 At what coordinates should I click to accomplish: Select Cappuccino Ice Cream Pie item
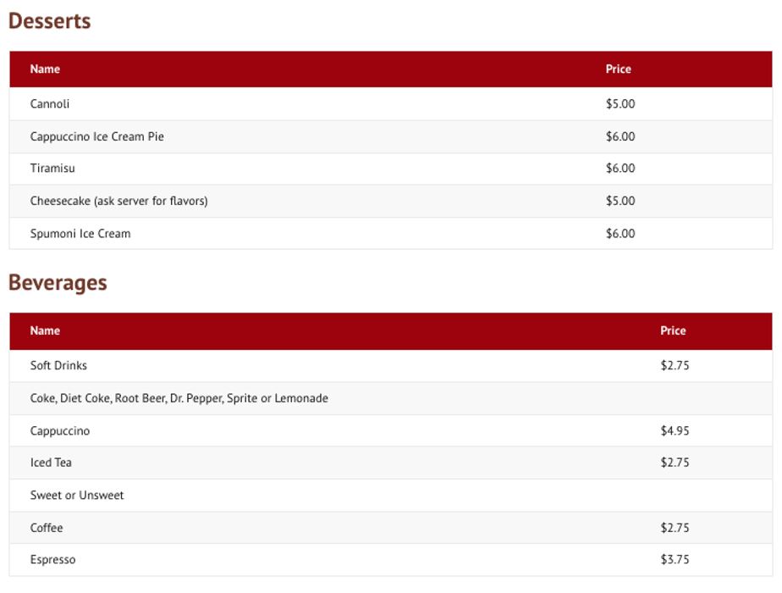96,136
